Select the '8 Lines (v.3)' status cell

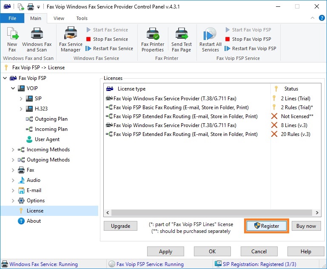point(294,125)
